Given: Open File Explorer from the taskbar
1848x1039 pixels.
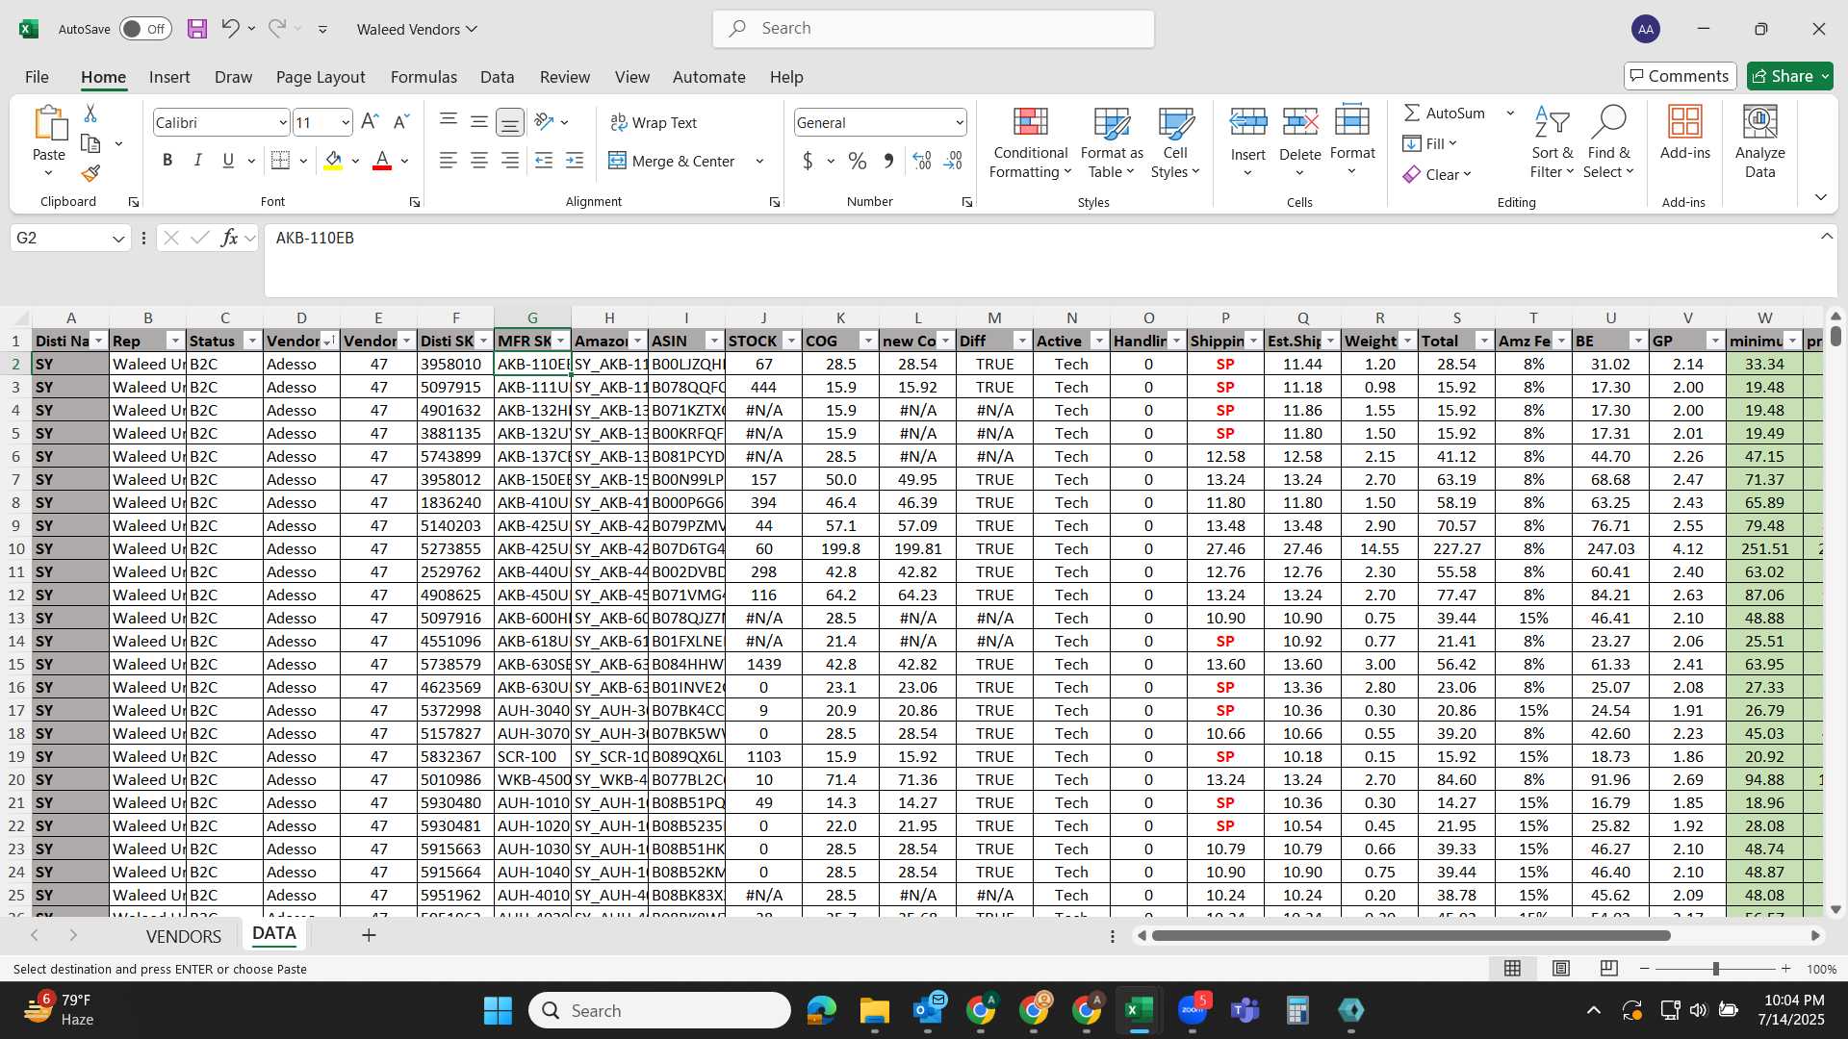Looking at the screenshot, I should pos(875,1010).
